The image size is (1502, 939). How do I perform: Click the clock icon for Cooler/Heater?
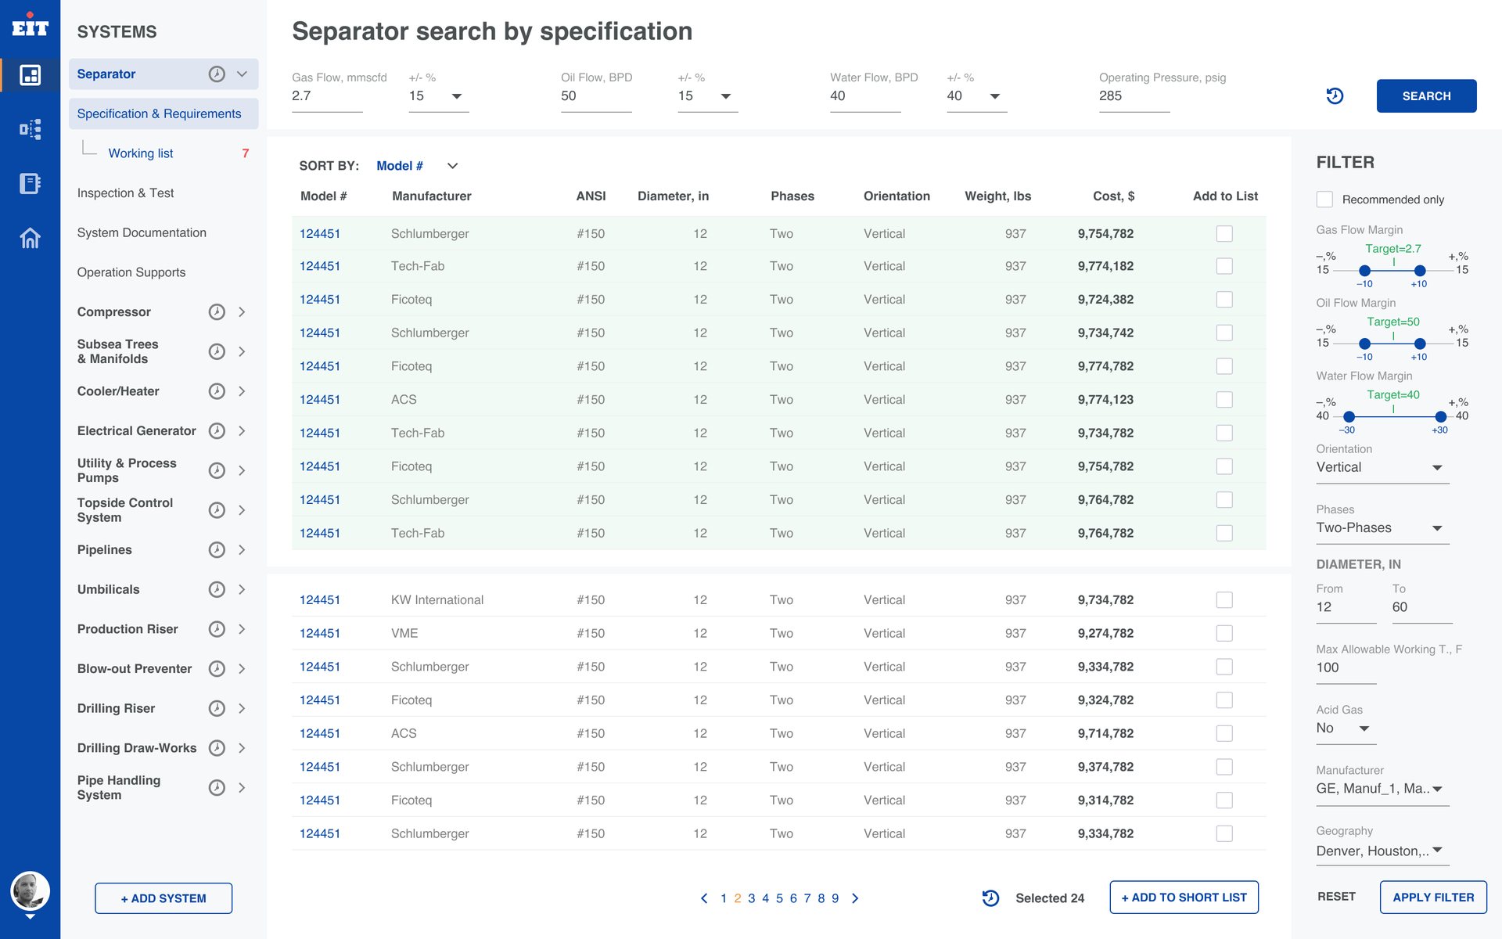217,391
